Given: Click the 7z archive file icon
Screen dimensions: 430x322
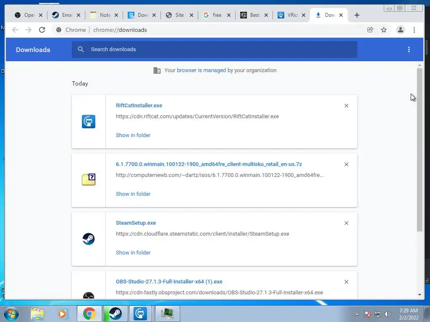Looking at the screenshot, I should 89,179.
